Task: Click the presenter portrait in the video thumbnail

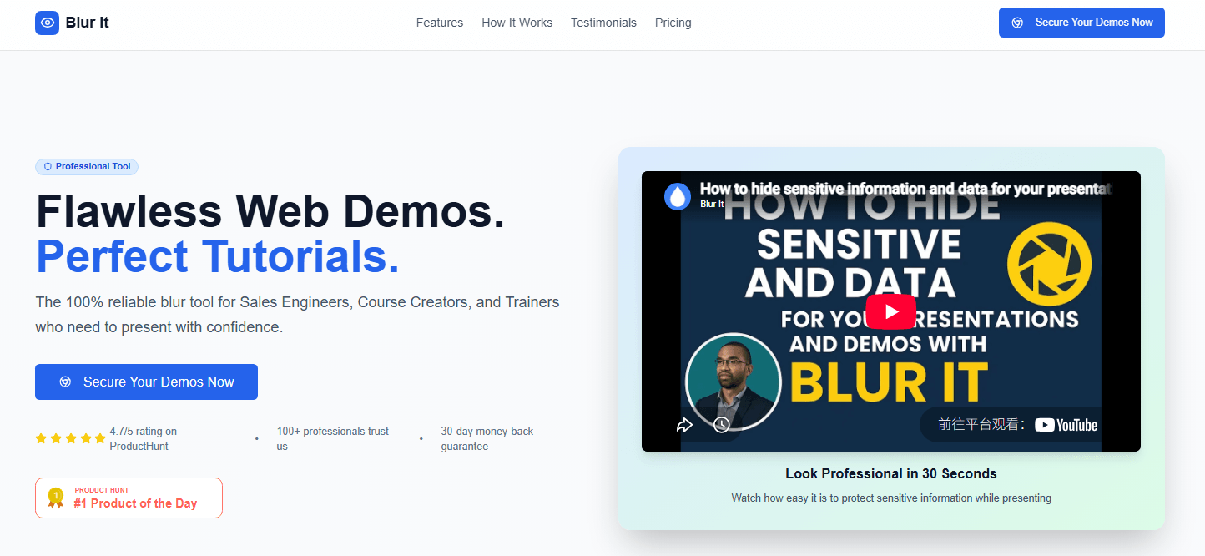Action: [x=733, y=382]
